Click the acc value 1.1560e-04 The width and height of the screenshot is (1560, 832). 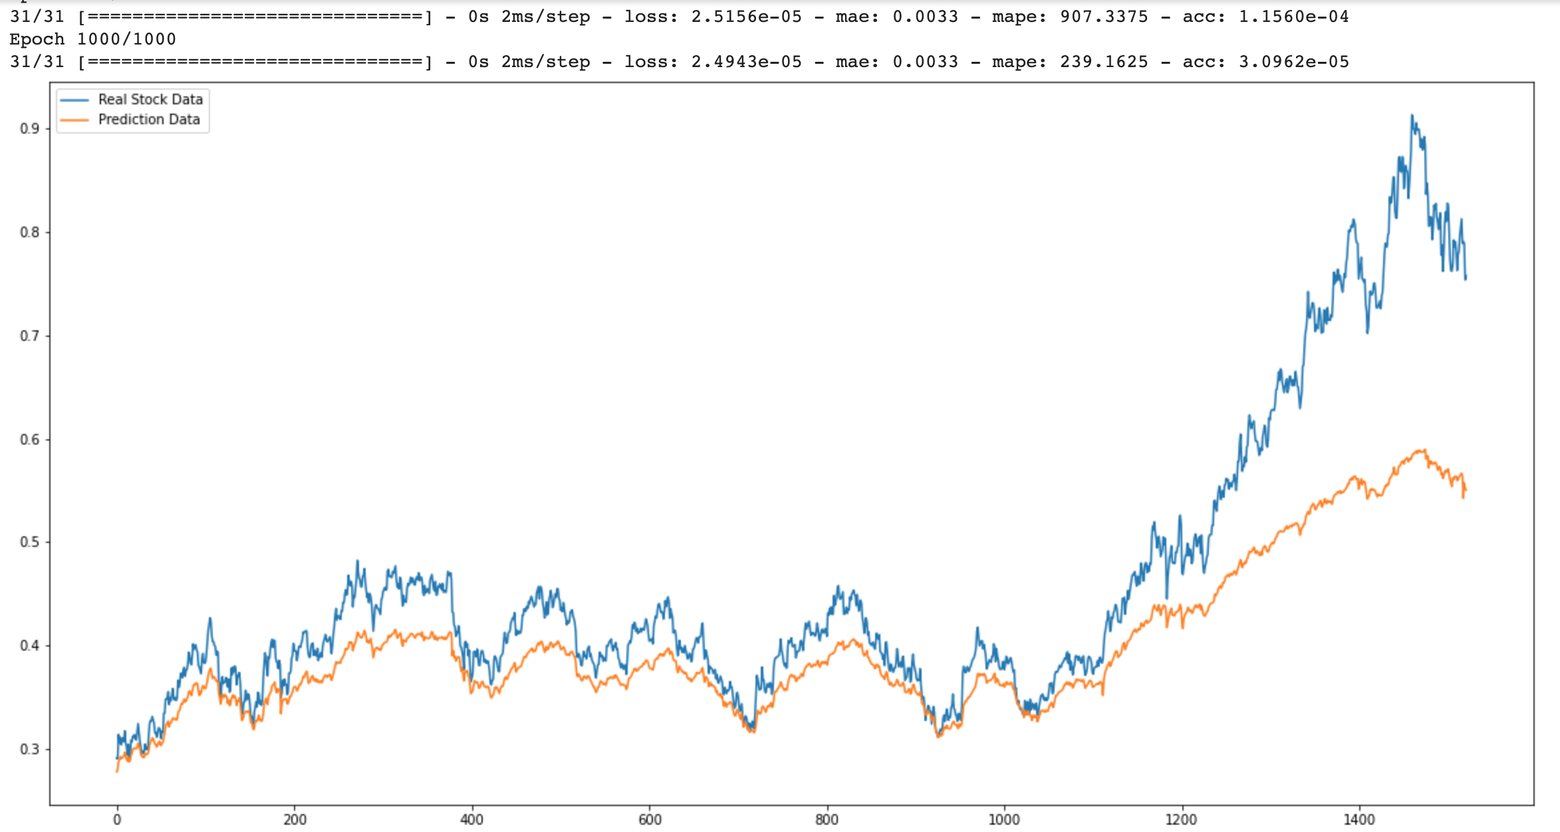coord(1293,17)
